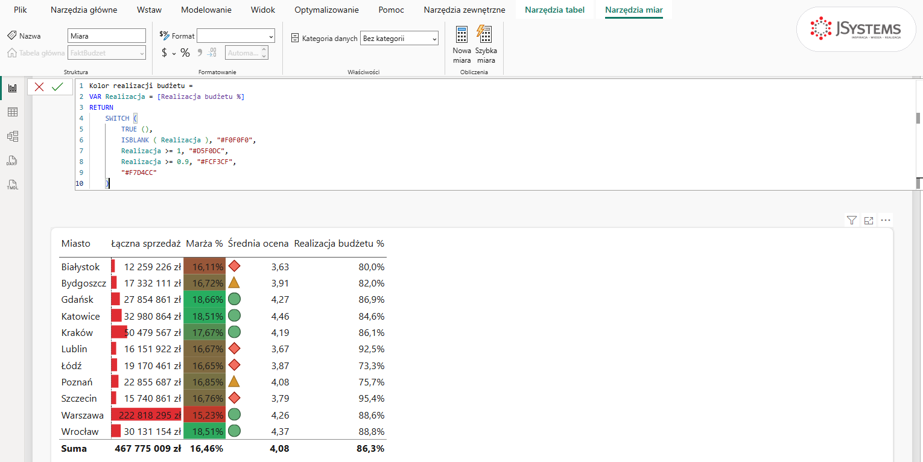Screen dimensions: 923x462
Task: Open the currency dropdown arrow next to dollar
Action: point(174,53)
